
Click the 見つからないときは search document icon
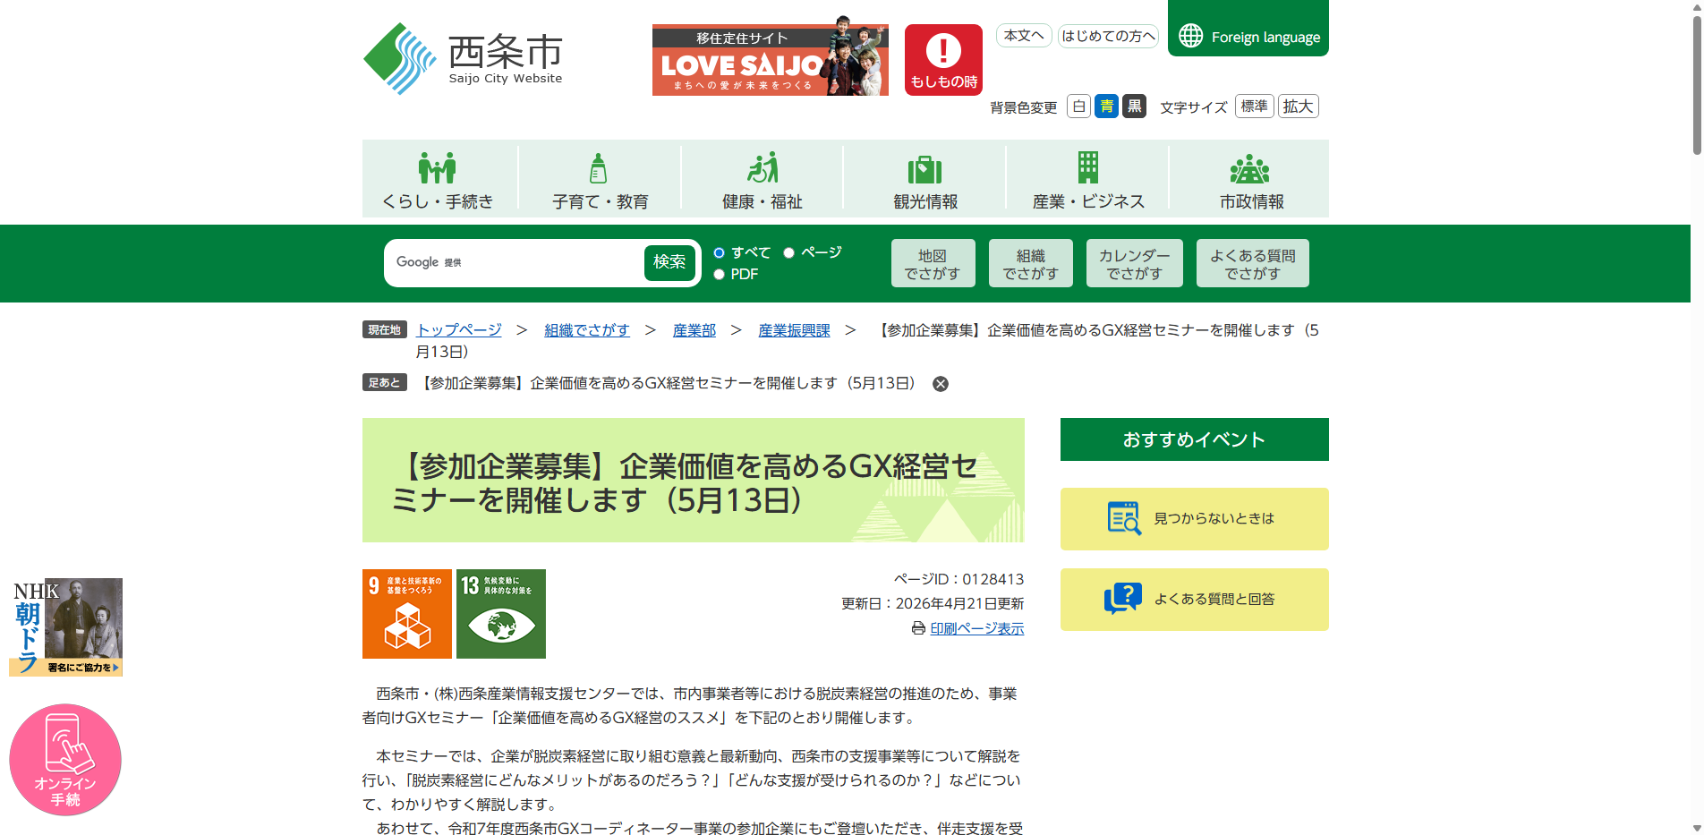1124,518
